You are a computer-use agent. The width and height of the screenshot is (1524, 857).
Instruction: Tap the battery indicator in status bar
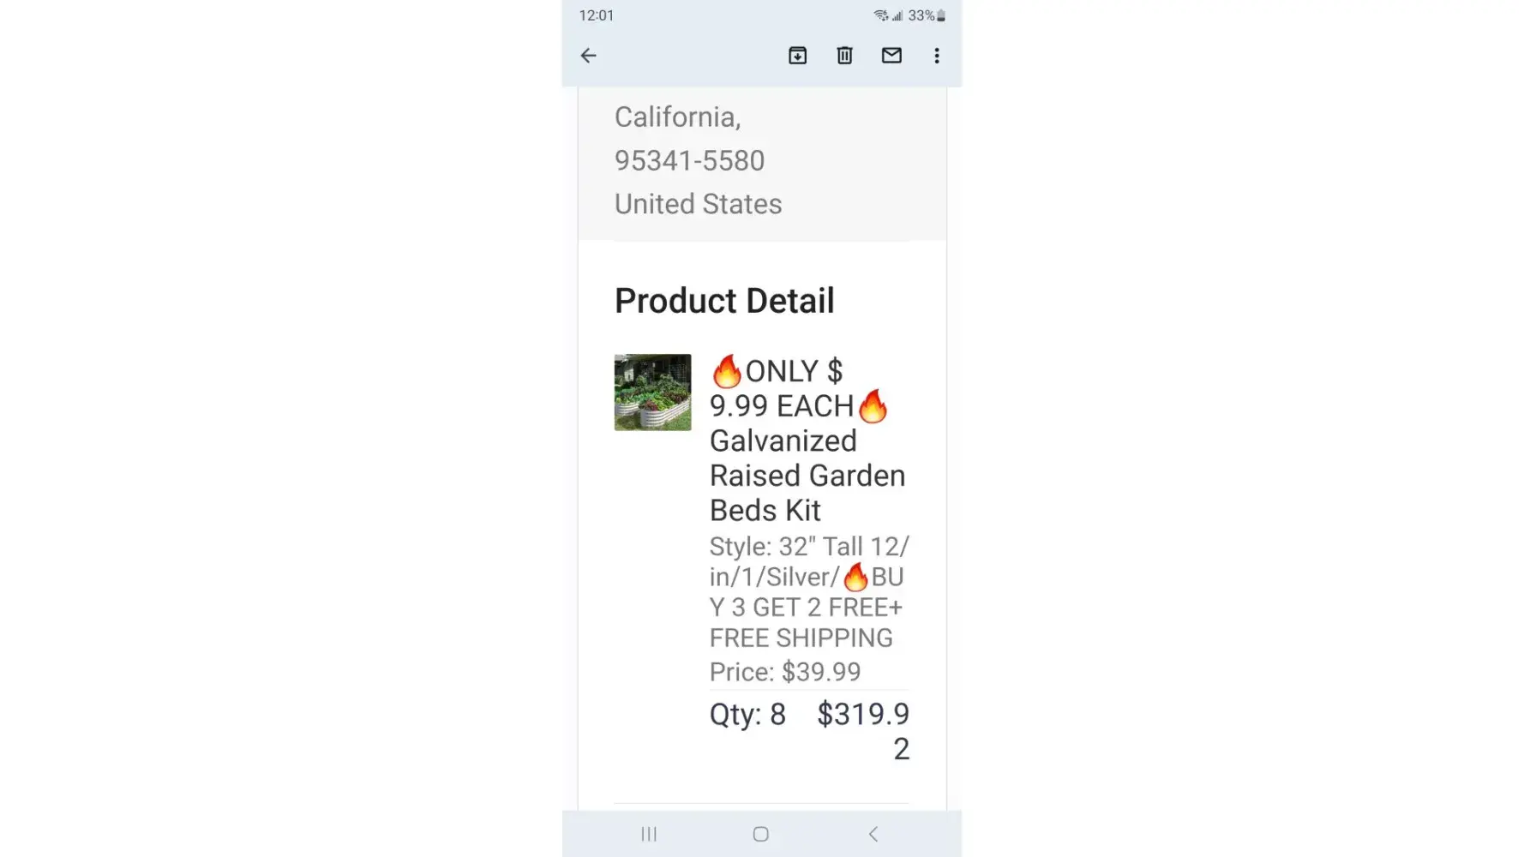pyautogui.click(x=941, y=15)
